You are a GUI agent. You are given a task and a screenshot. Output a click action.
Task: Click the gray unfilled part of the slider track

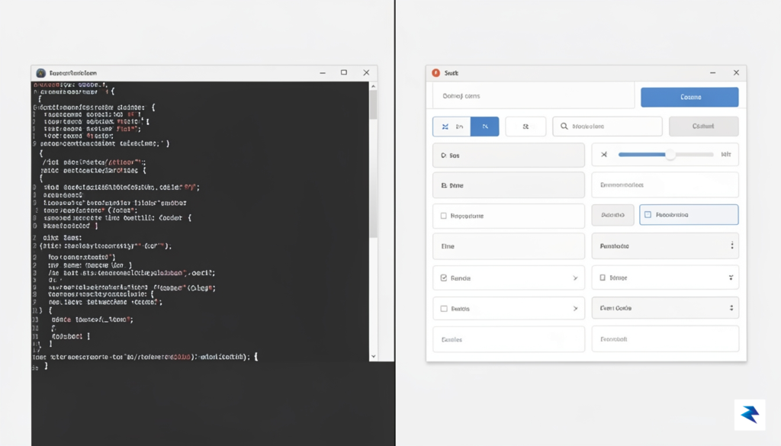(694, 154)
